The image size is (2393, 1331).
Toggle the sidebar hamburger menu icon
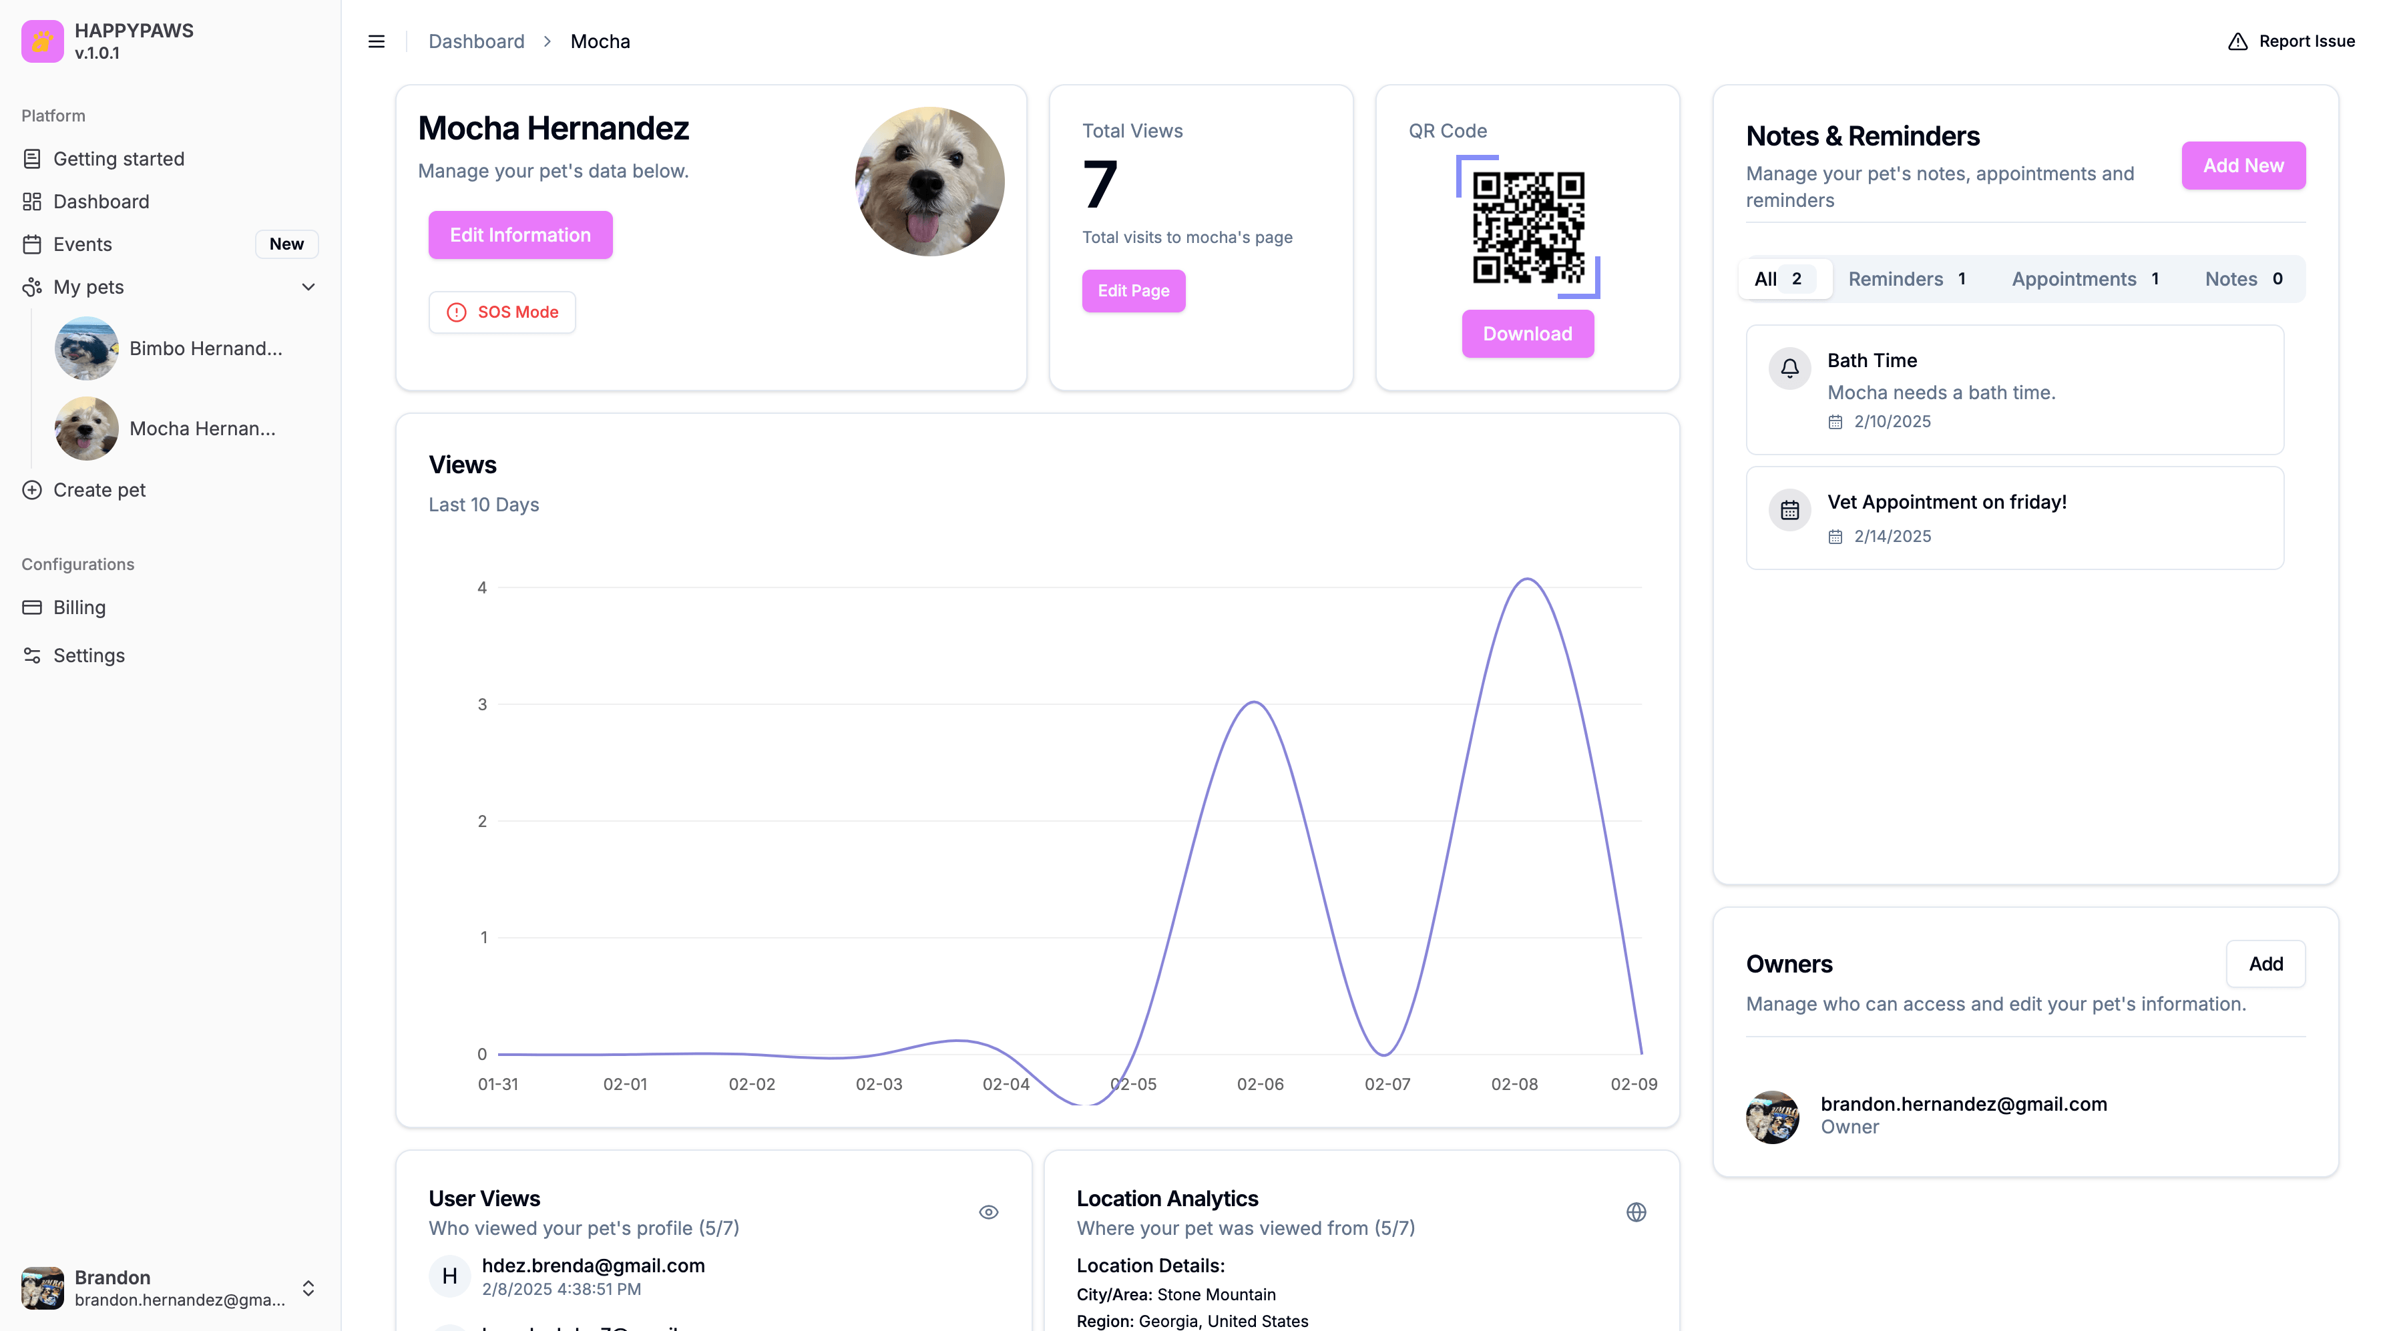click(x=376, y=41)
